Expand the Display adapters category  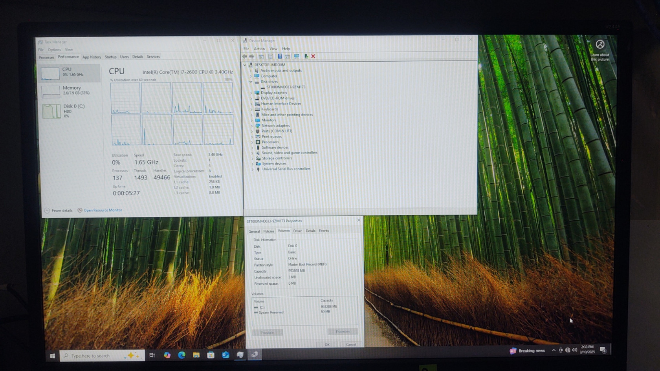251,93
